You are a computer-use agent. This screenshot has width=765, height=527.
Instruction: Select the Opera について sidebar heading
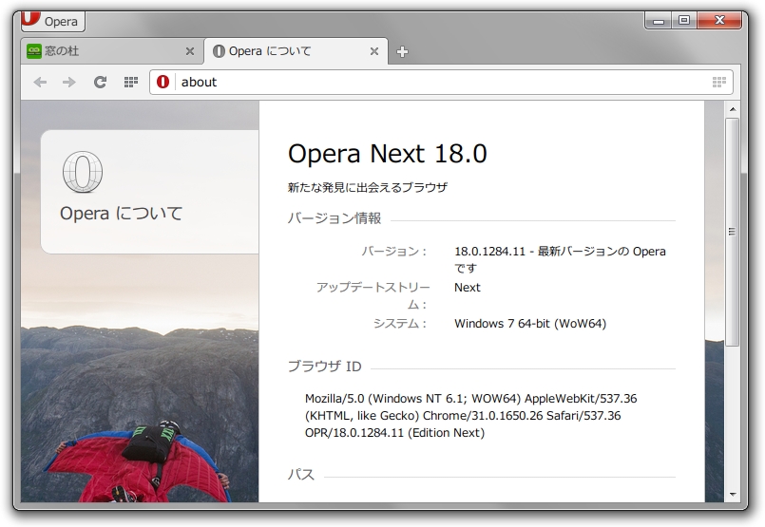[121, 214]
